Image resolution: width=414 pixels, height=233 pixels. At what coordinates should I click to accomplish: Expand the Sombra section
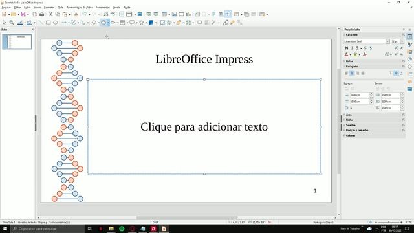pyautogui.click(x=344, y=125)
